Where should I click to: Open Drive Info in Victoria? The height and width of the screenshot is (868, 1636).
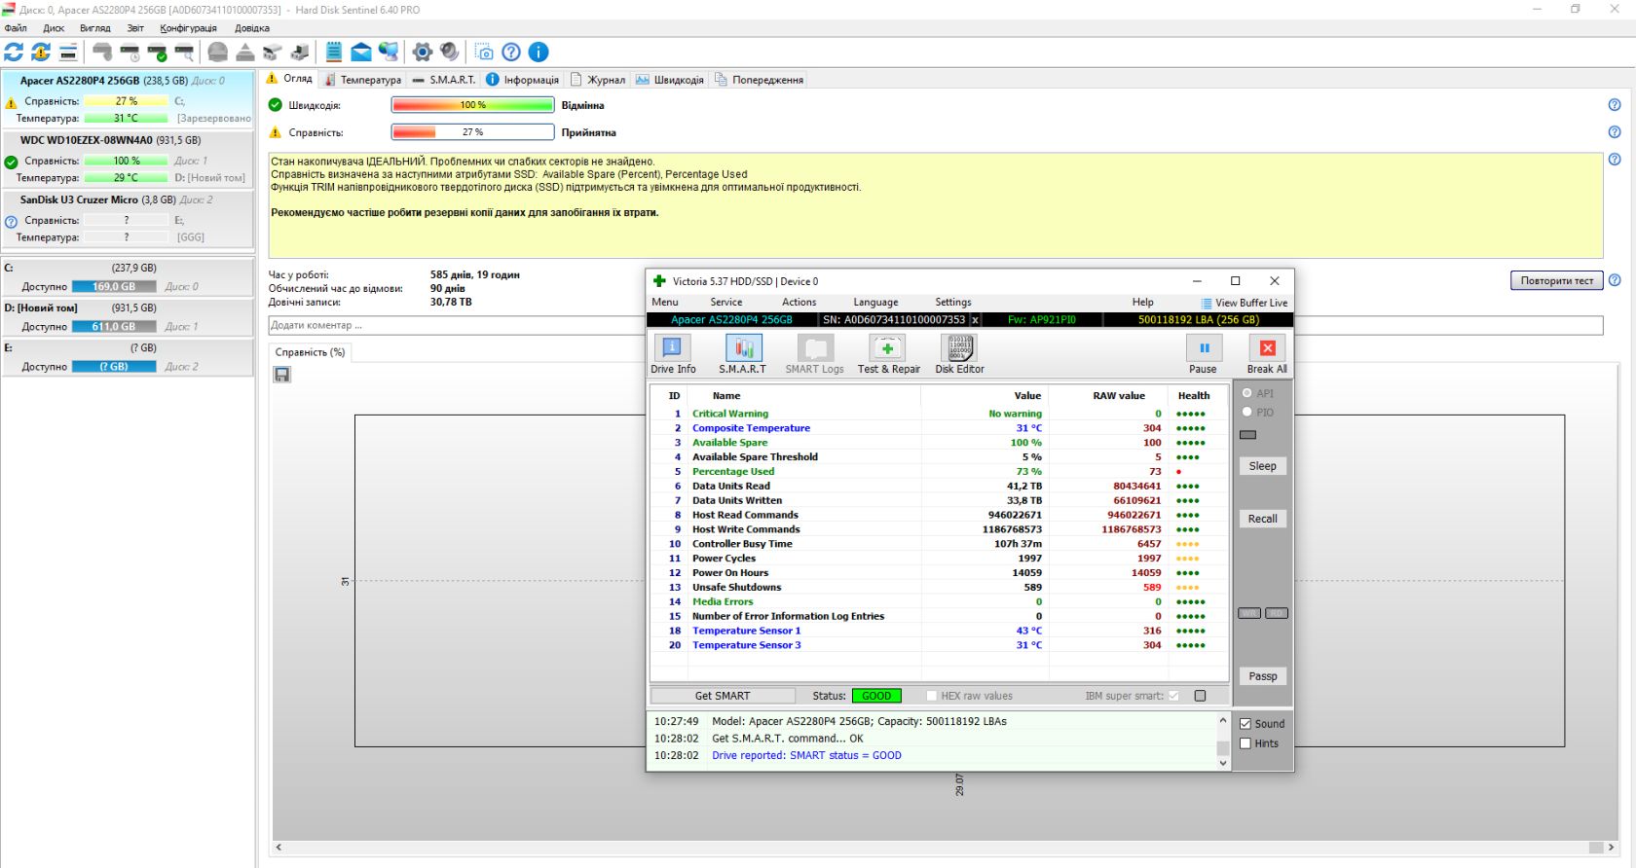673,354
